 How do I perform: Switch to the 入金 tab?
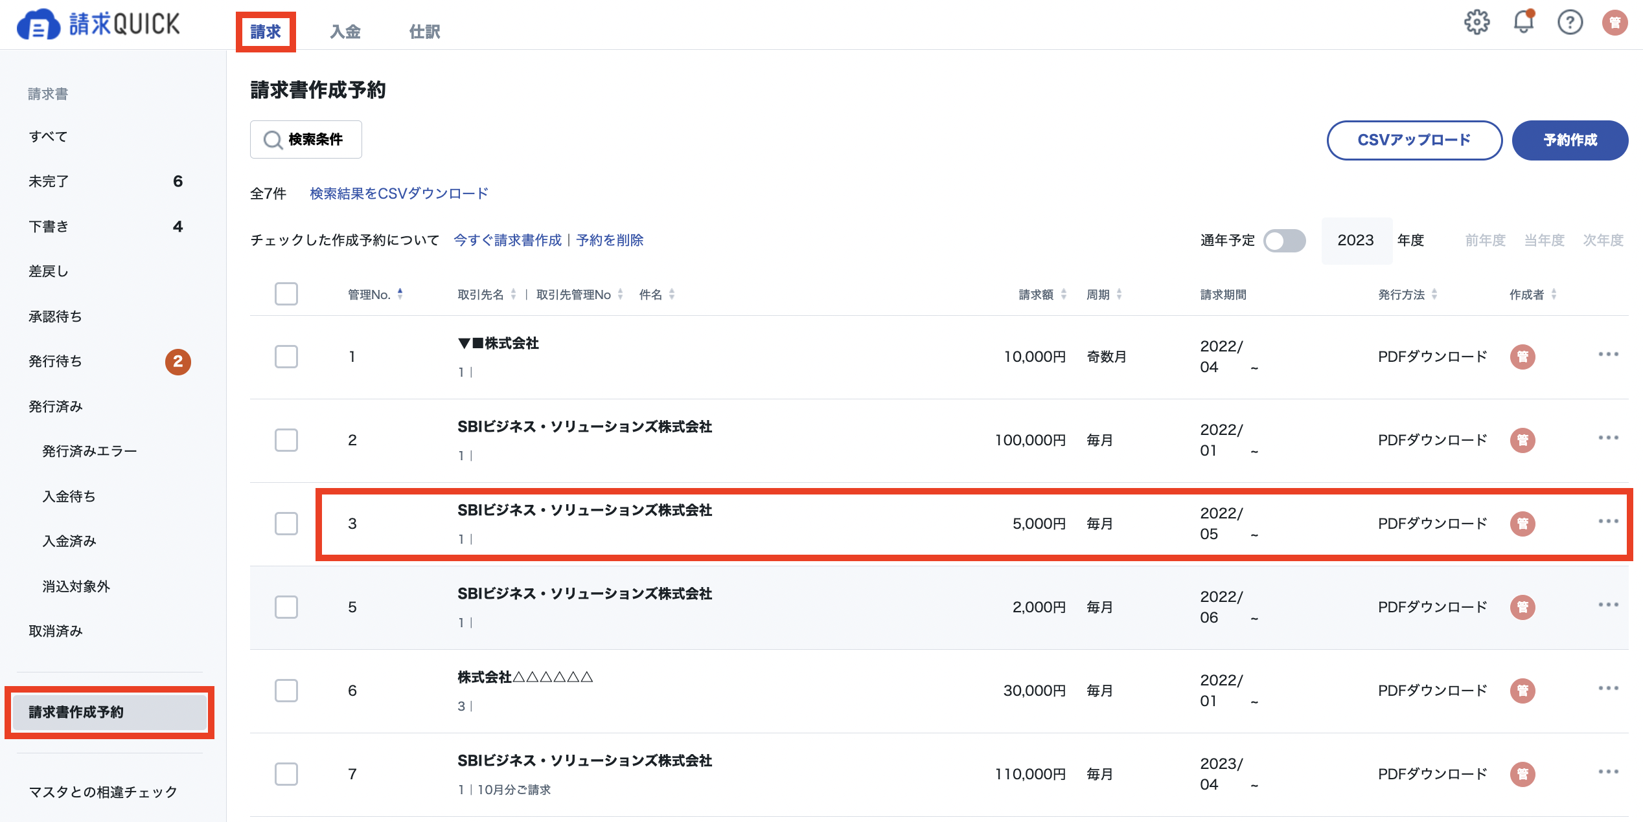coord(345,31)
